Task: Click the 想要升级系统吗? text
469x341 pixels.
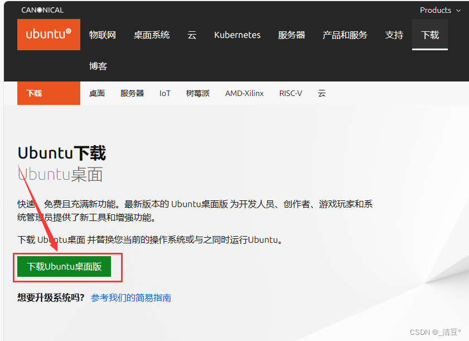Action: [51, 298]
